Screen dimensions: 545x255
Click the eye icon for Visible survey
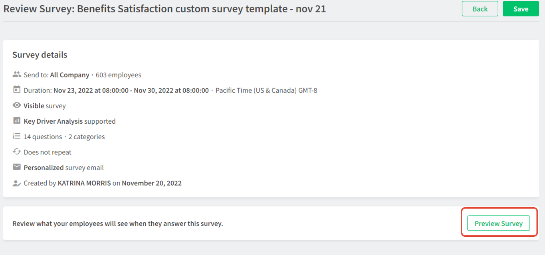pyautogui.click(x=17, y=105)
